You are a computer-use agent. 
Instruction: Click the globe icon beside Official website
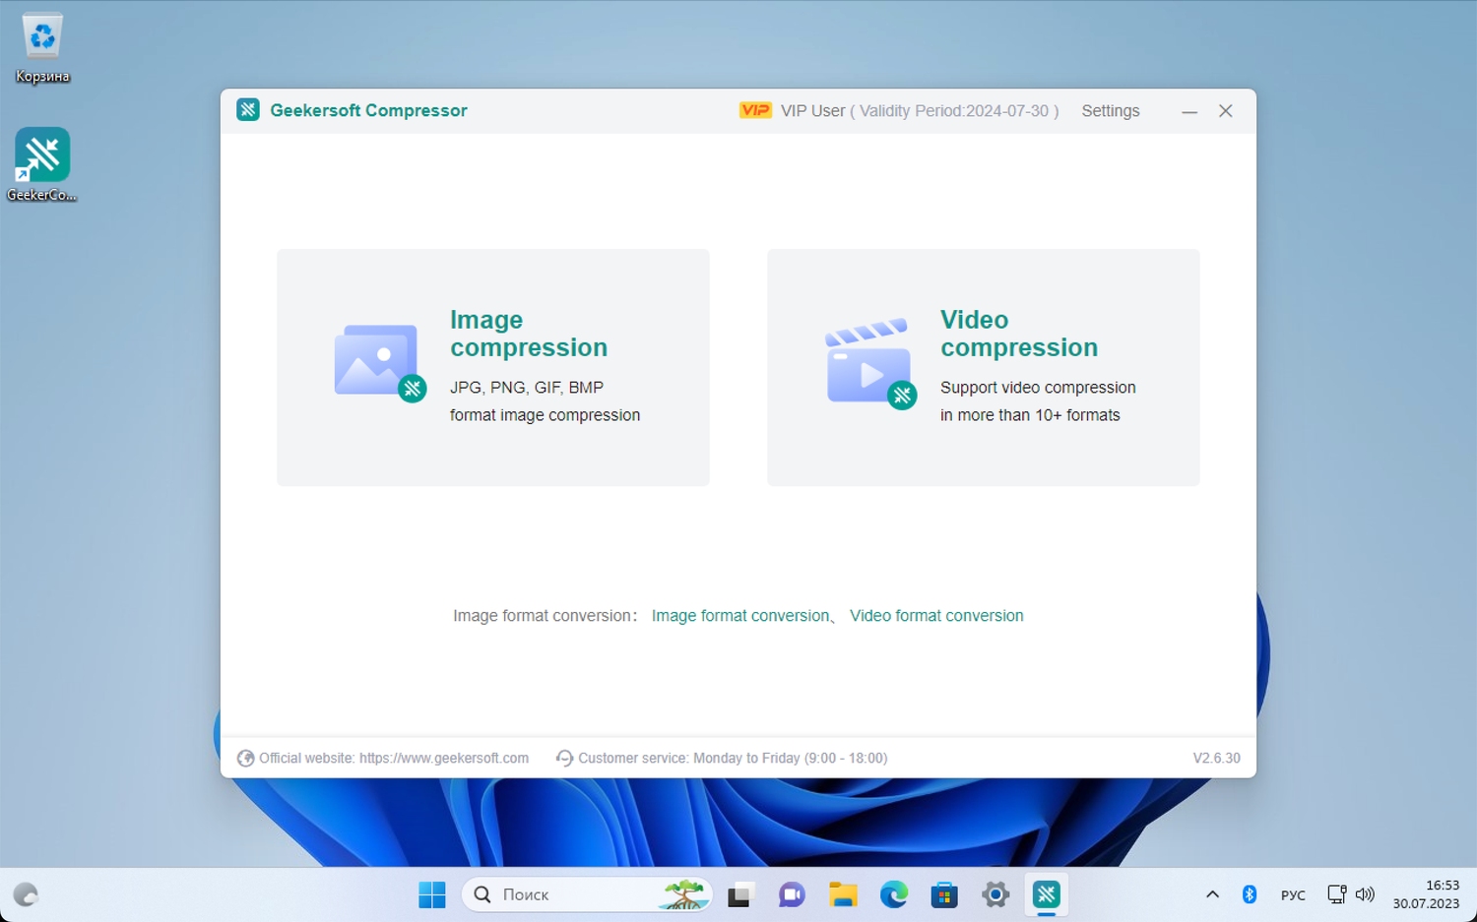(x=246, y=758)
